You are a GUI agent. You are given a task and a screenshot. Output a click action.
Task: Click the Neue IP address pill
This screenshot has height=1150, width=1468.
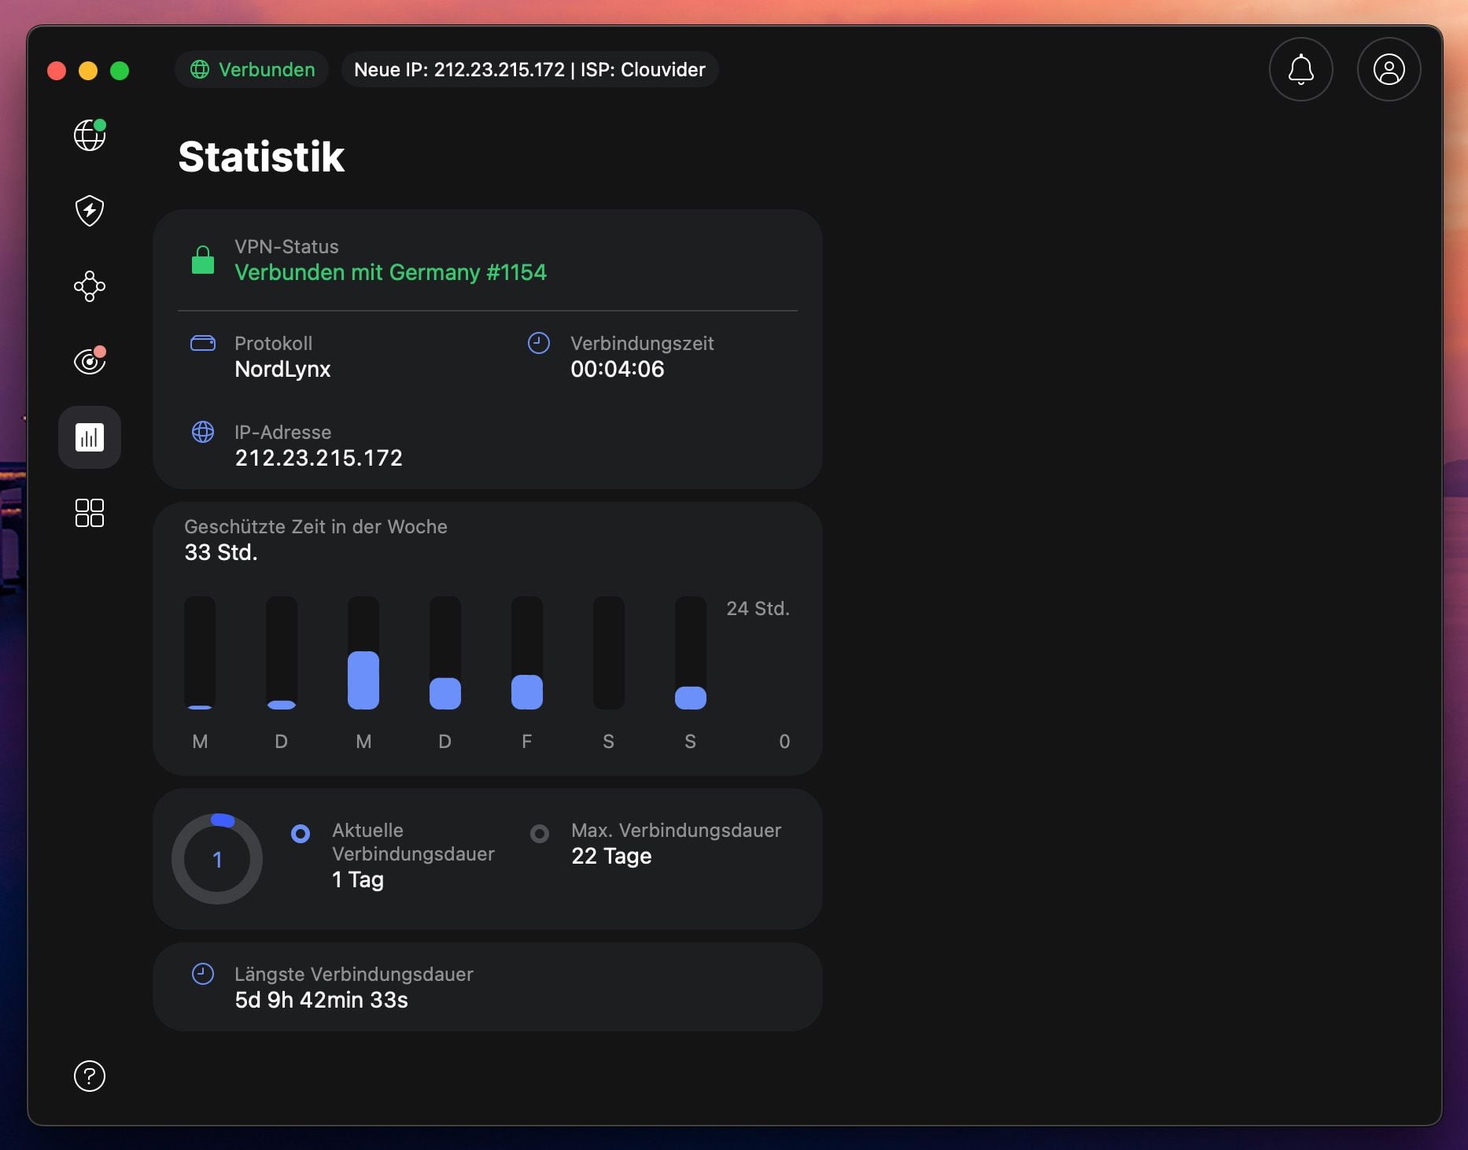(x=529, y=69)
